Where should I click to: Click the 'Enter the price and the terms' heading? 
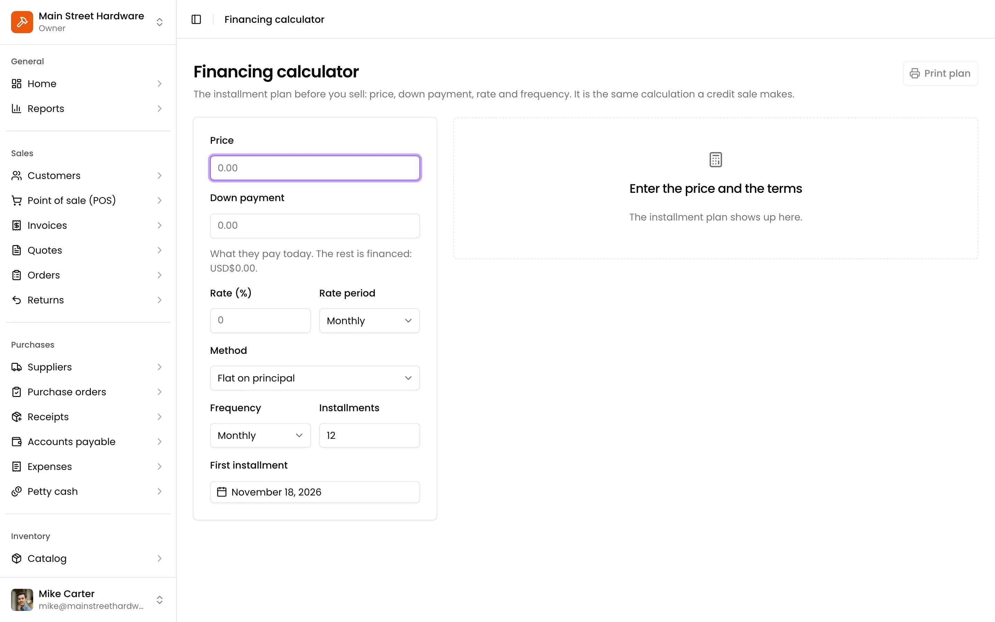click(x=716, y=188)
